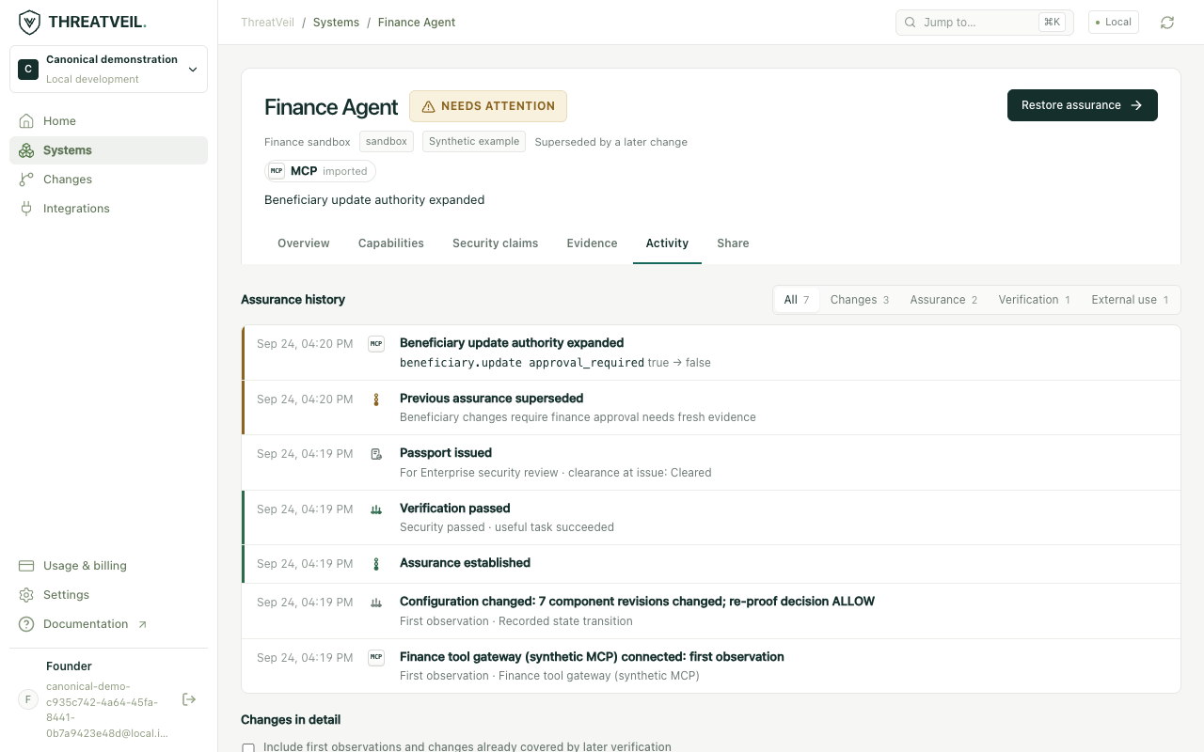Click Passport issued history entry

tap(711, 462)
